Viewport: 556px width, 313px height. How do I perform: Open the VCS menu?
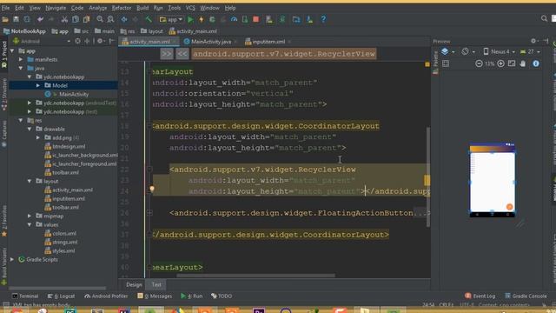coord(190,8)
